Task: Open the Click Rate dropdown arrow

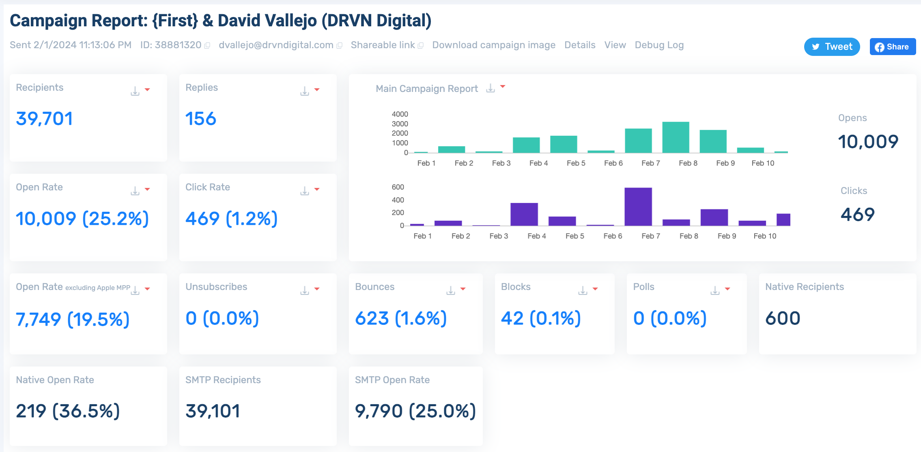Action: [x=317, y=189]
